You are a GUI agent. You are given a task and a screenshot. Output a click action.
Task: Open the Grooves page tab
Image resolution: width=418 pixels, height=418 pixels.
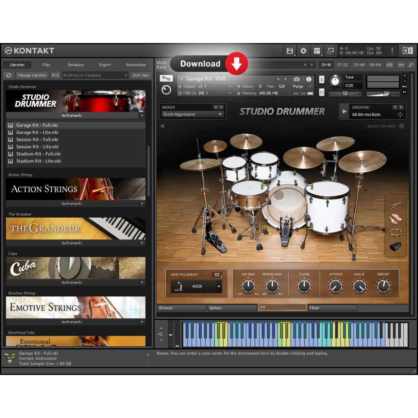pyautogui.click(x=182, y=308)
